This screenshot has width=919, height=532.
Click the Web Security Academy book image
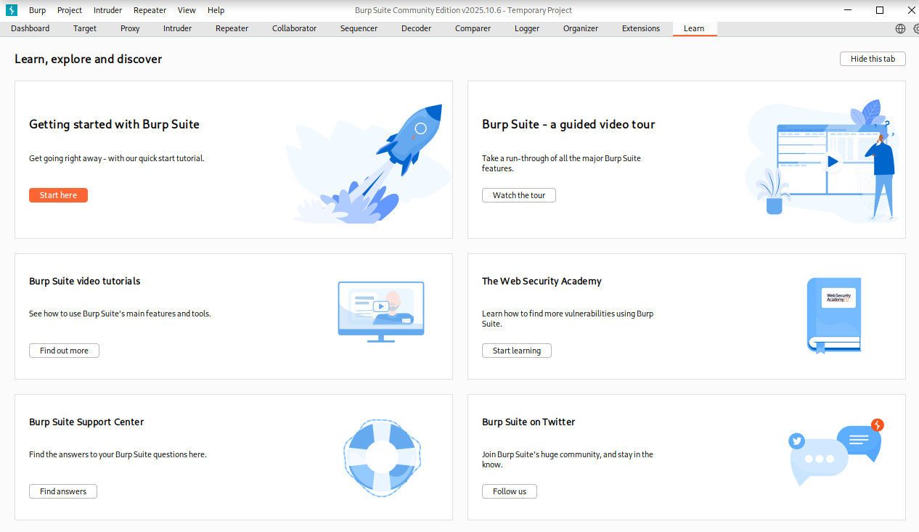point(834,315)
